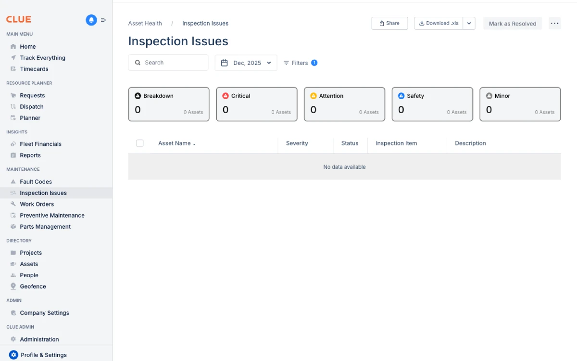Open the Dec, 2025 date dropdown
This screenshot has width=577, height=361.
pyautogui.click(x=246, y=63)
